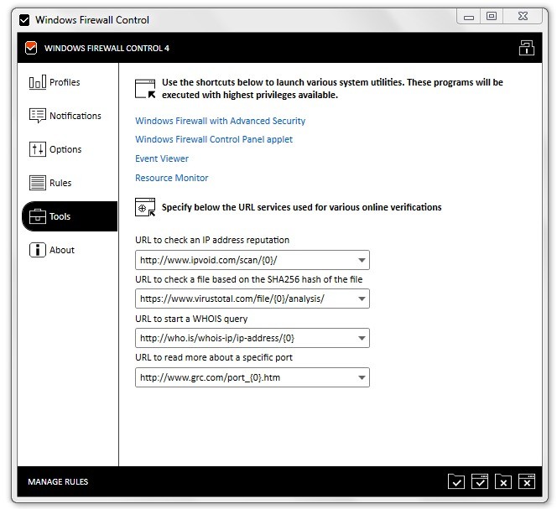
Task: Open Windows Firewall Control Panel applet link
Action: pyautogui.click(x=214, y=139)
